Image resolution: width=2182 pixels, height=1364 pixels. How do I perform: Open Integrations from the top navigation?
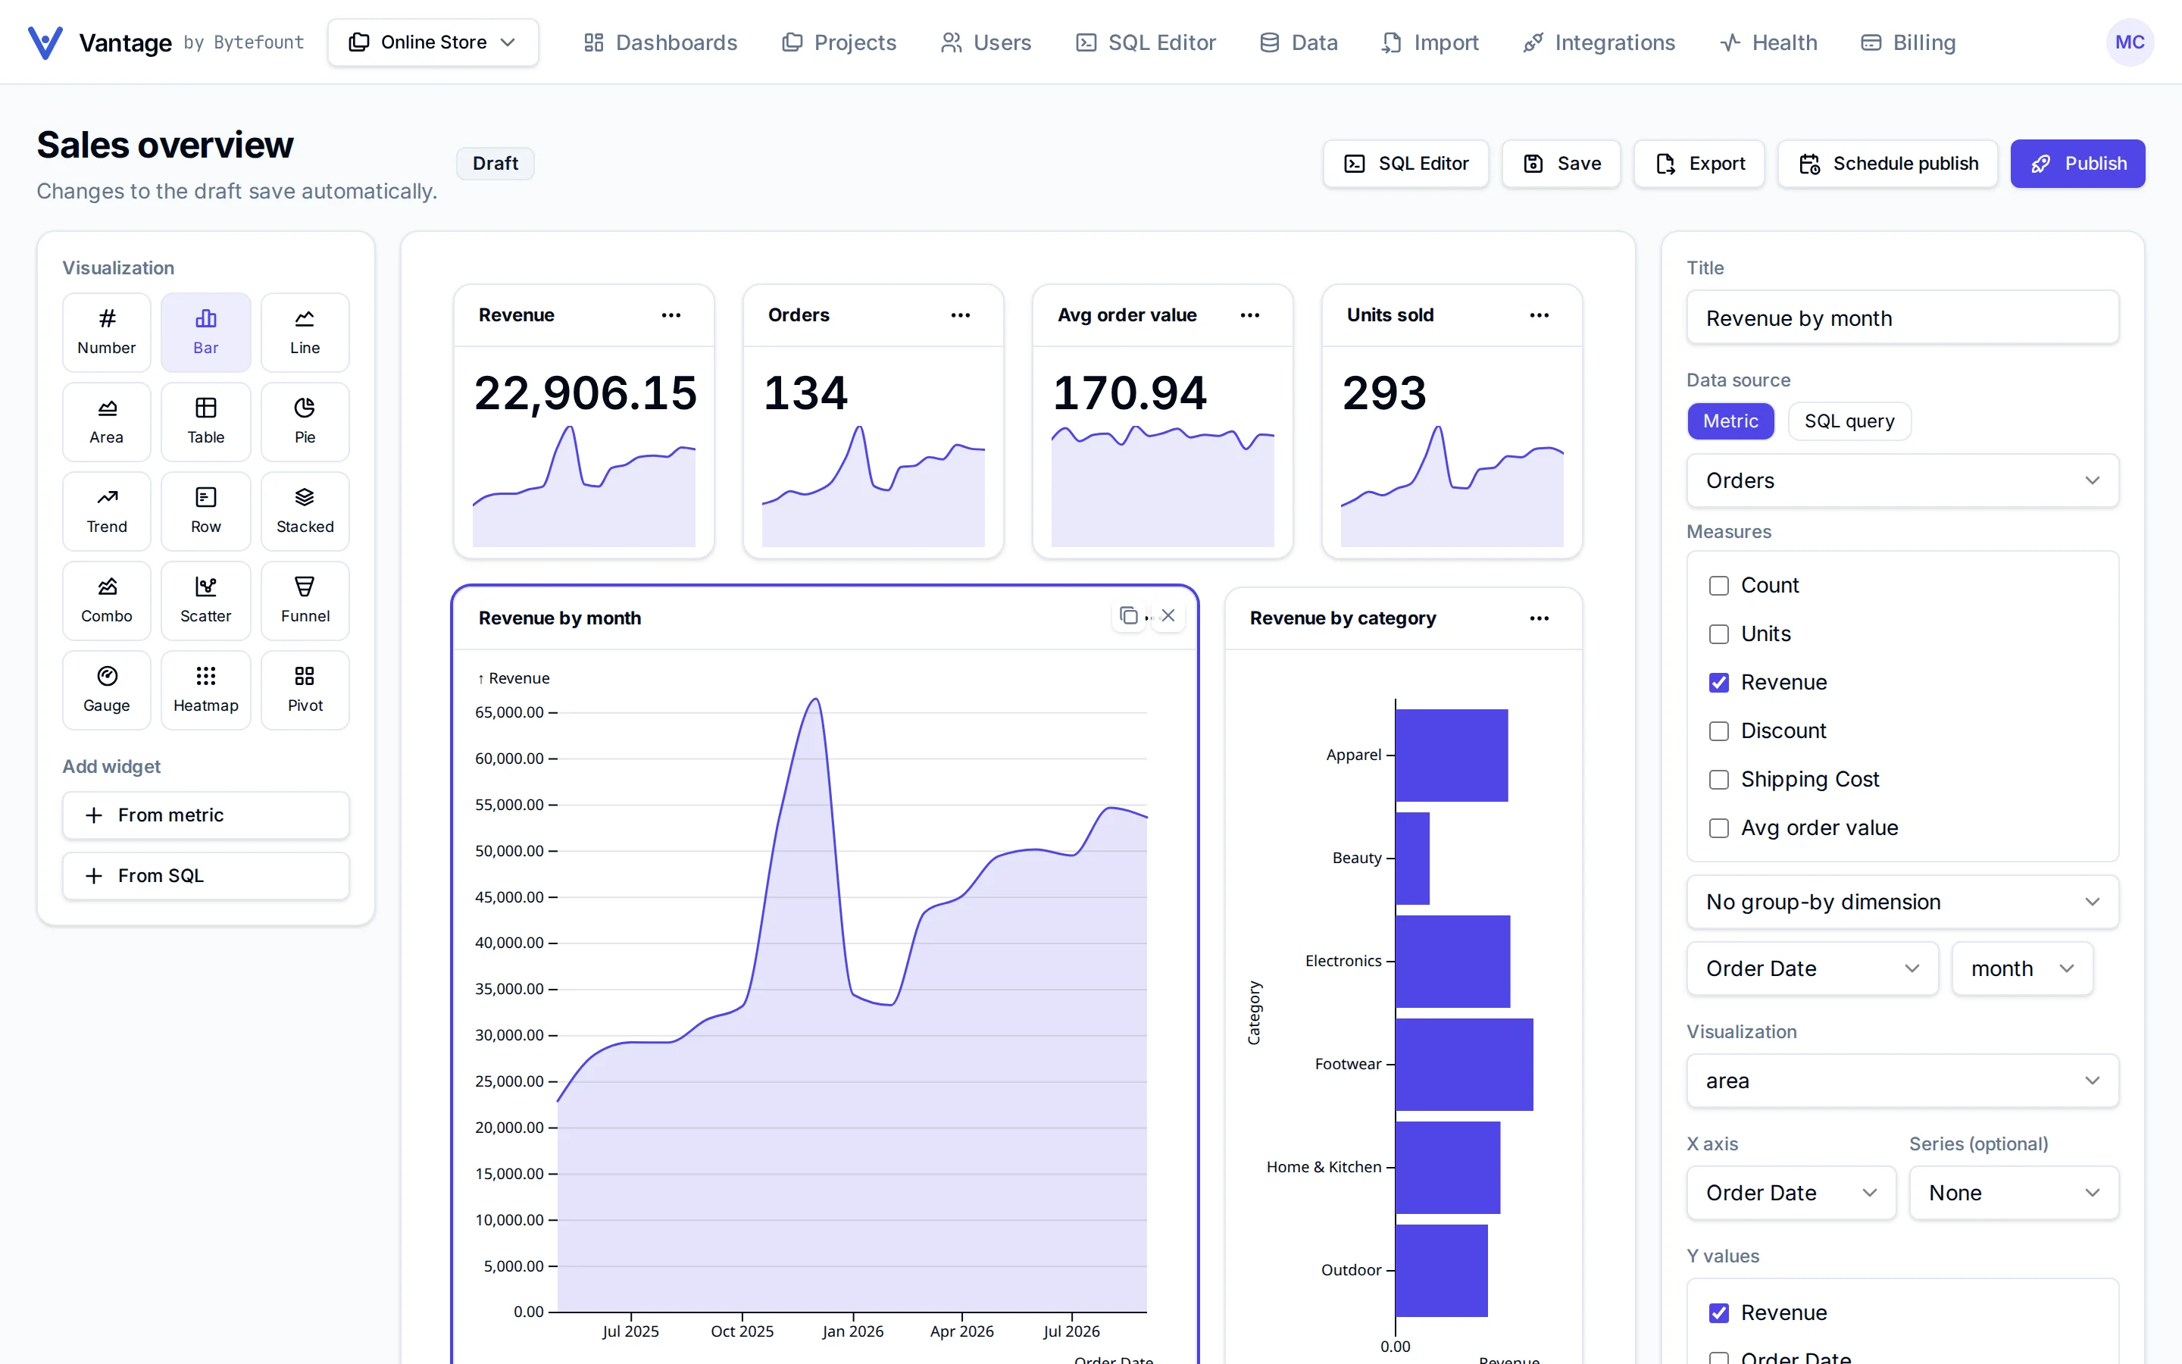tap(1599, 42)
